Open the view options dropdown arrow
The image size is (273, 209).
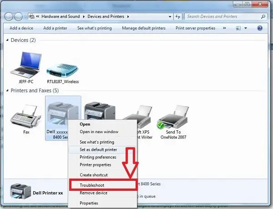point(246,28)
